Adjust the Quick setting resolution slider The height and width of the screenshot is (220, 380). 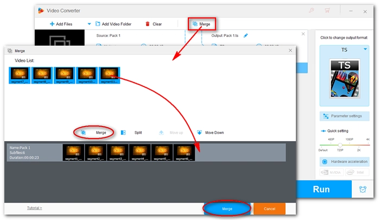pos(340,145)
